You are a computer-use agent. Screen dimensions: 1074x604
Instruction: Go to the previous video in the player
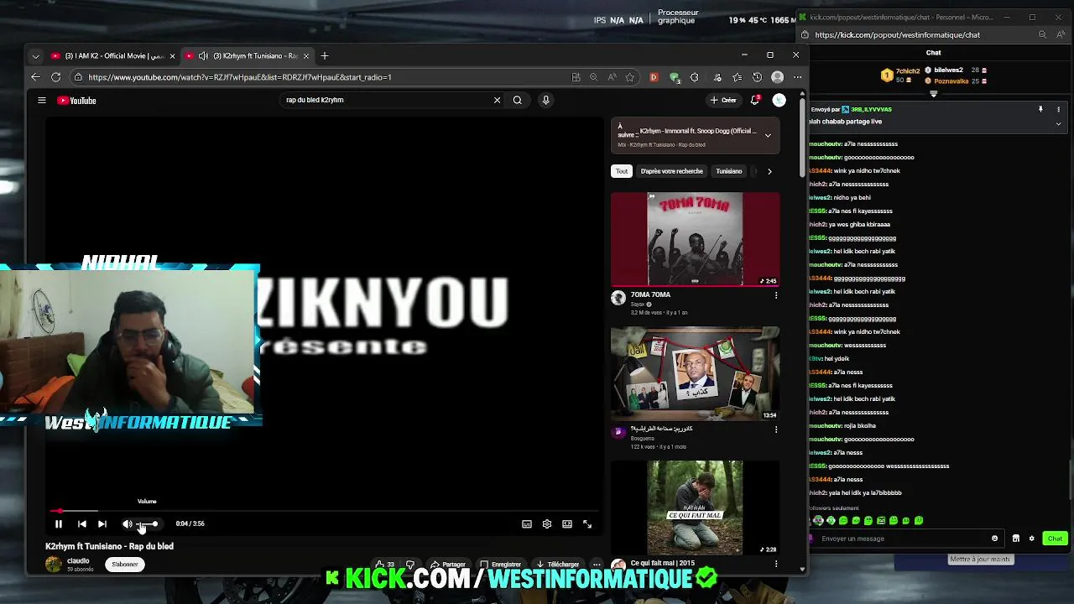[82, 523]
